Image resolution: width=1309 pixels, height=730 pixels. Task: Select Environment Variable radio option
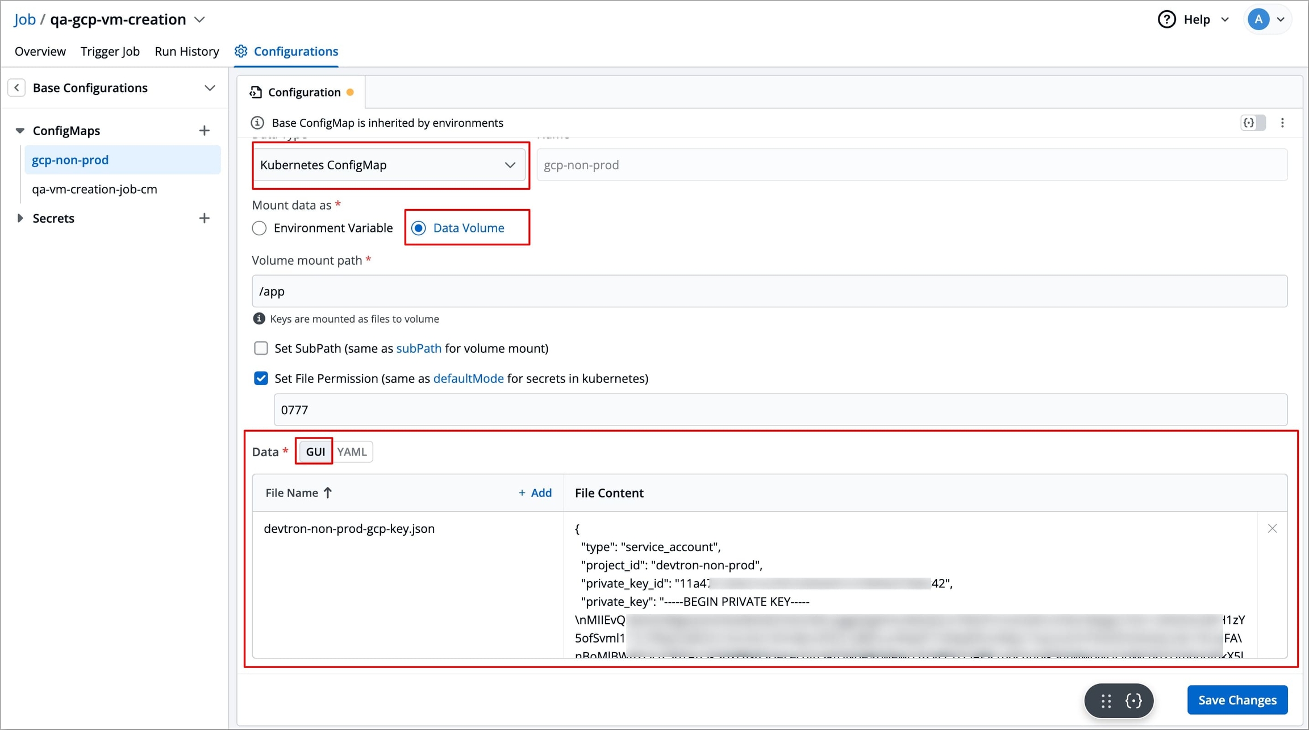(260, 228)
